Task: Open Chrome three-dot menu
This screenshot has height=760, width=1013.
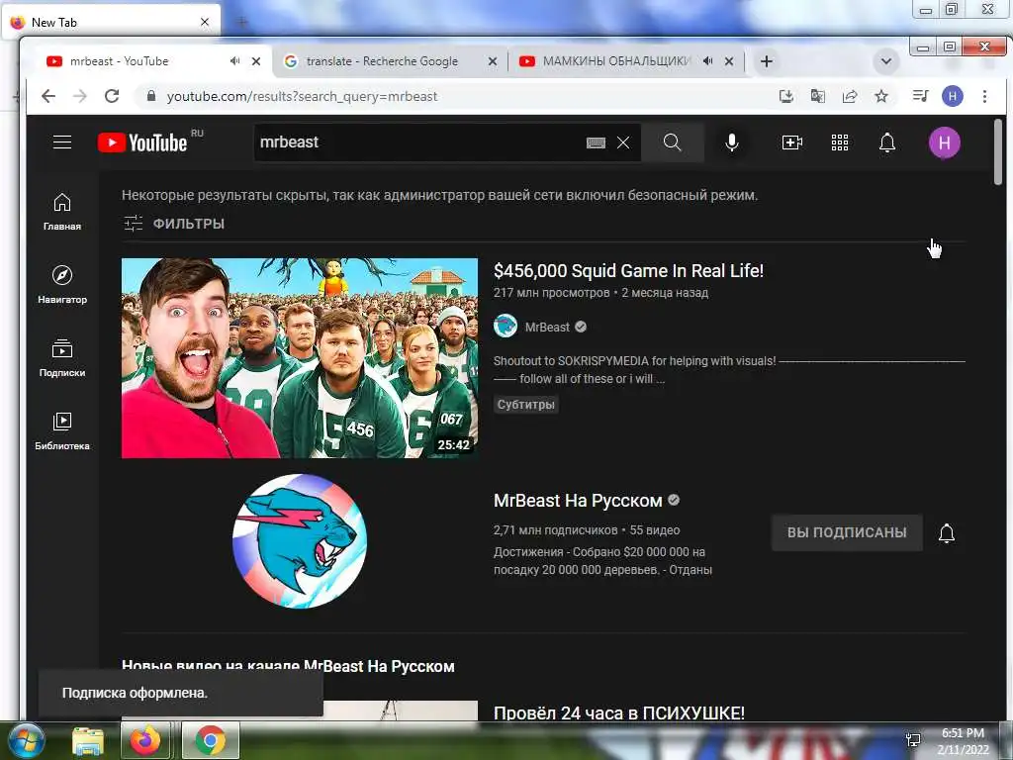Action: (984, 96)
